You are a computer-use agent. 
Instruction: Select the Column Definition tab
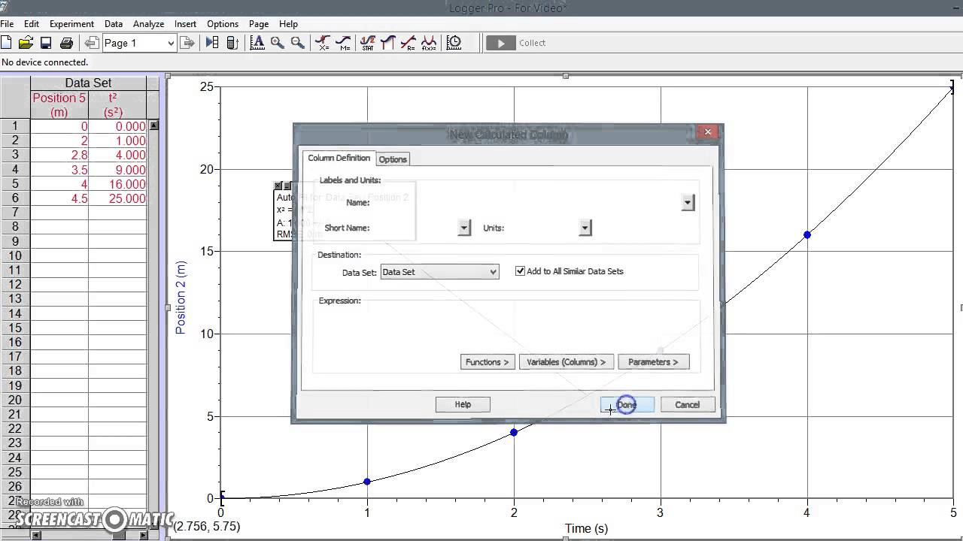[339, 158]
